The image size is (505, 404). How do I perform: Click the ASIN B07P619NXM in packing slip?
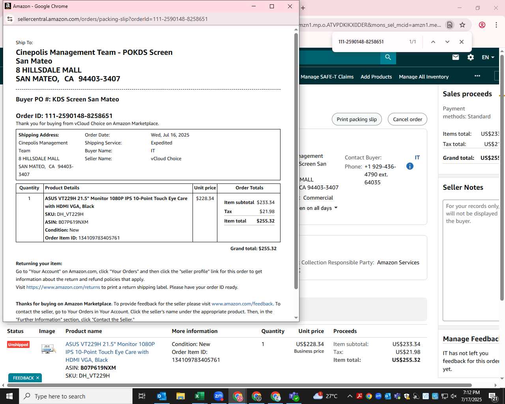tap(67, 222)
